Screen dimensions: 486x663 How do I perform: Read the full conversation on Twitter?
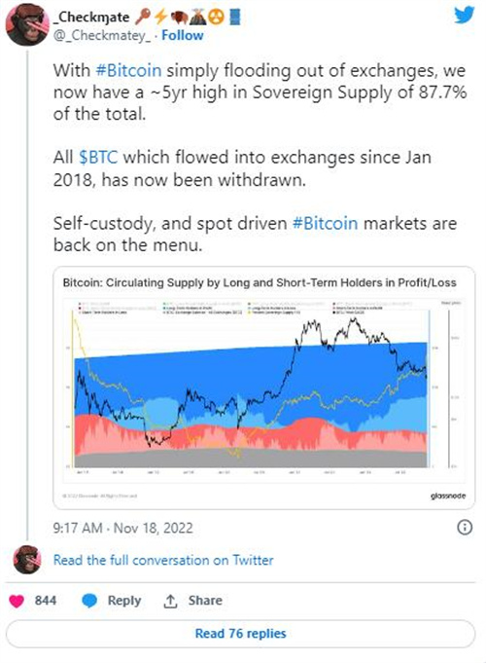(x=163, y=560)
